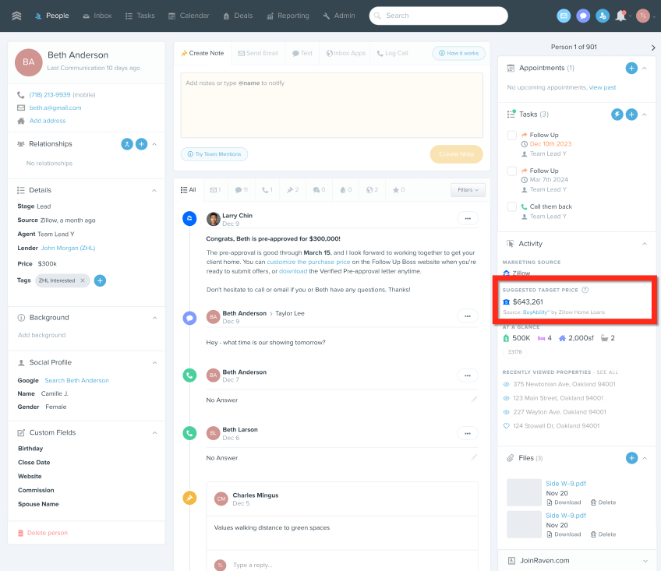Add a new file with plus icon
The width and height of the screenshot is (661, 571).
(631, 458)
